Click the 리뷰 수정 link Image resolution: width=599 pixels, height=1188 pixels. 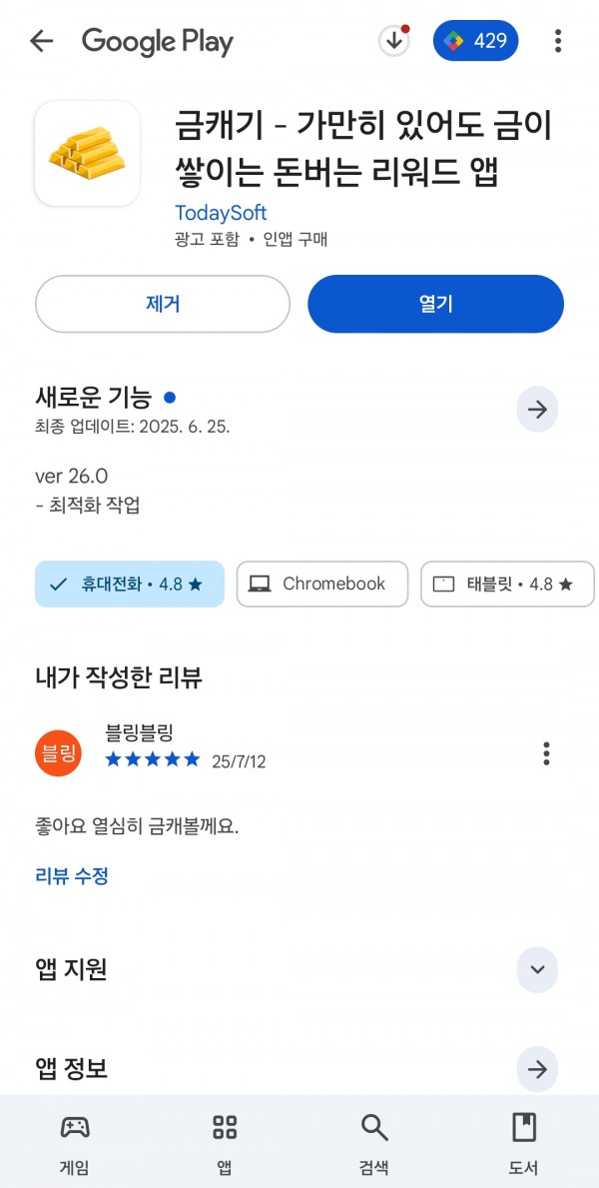tap(72, 876)
